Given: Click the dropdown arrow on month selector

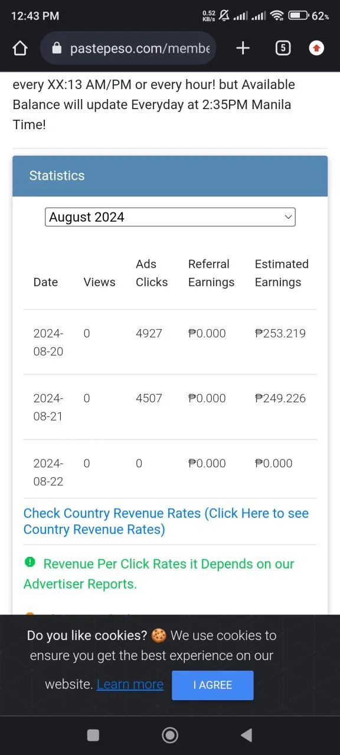Looking at the screenshot, I should click(x=288, y=217).
